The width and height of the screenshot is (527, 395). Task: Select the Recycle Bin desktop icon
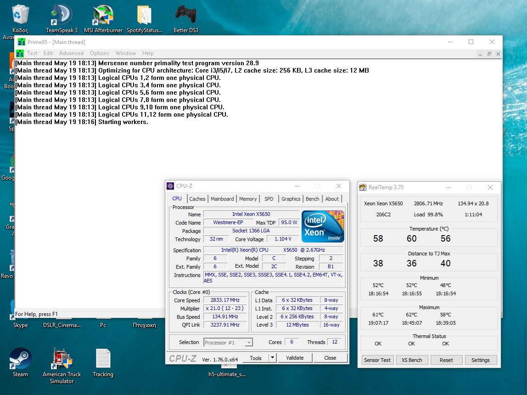[20, 15]
